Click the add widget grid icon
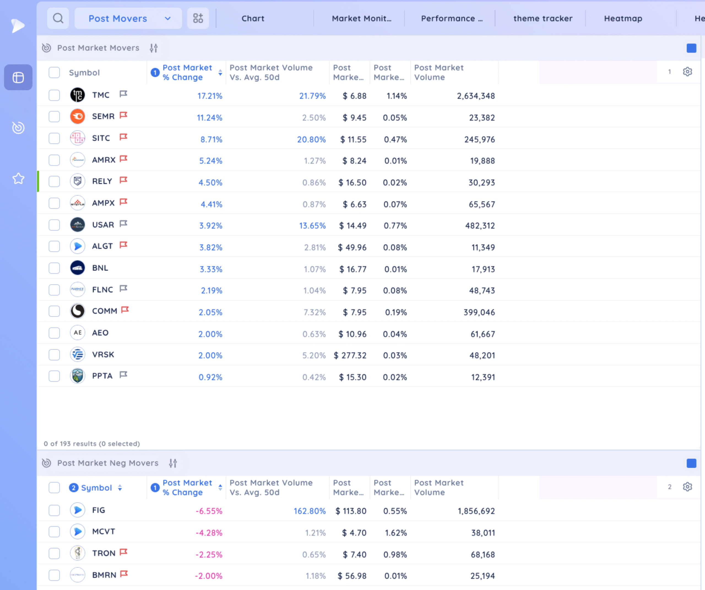The image size is (705, 590). tap(198, 18)
